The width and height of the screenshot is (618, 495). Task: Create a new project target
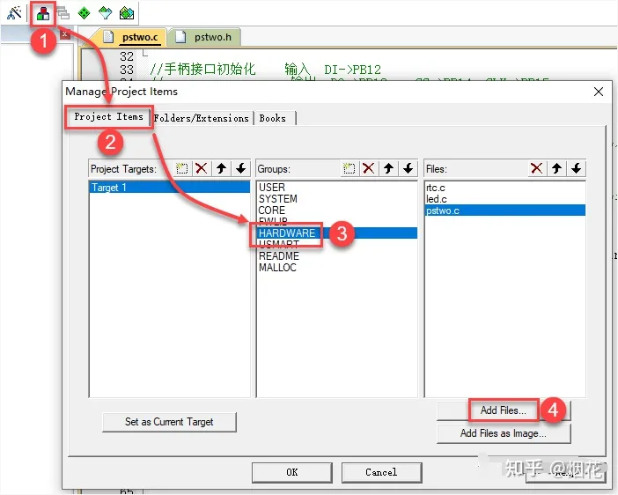(181, 169)
